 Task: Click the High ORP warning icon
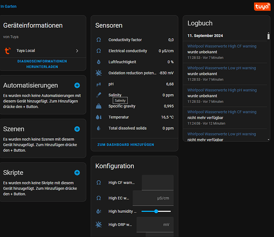[99, 225]
